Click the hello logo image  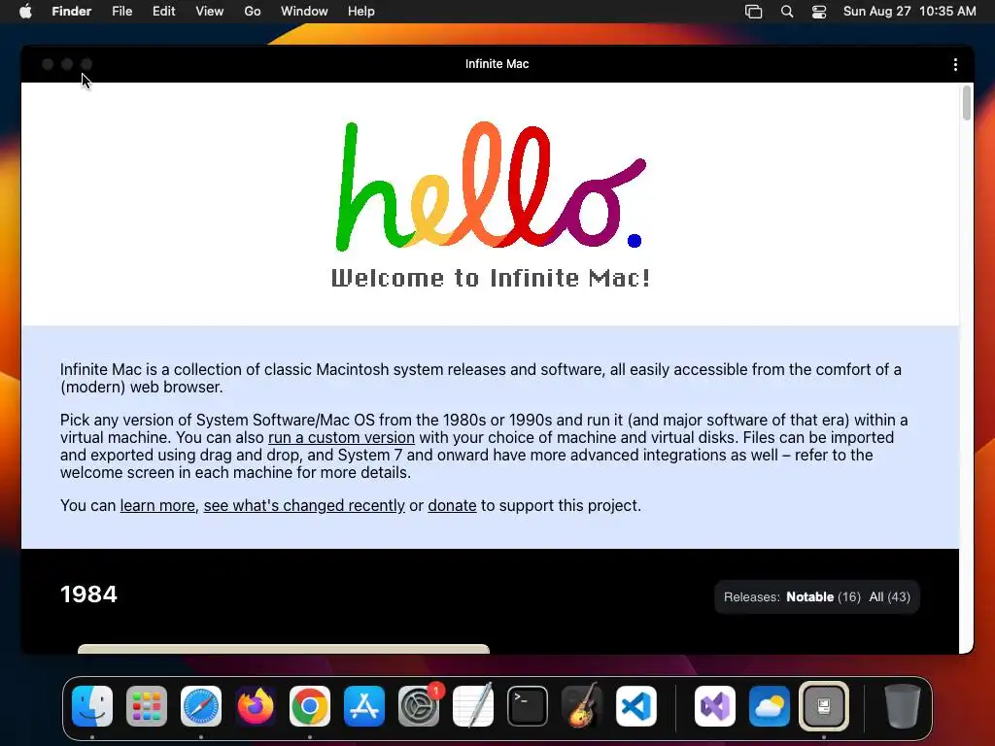point(491,186)
